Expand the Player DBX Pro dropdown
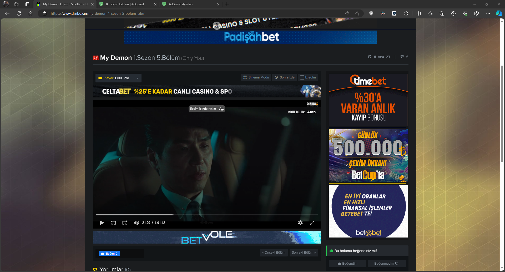Viewport: 505px width, 272px height. click(x=137, y=78)
